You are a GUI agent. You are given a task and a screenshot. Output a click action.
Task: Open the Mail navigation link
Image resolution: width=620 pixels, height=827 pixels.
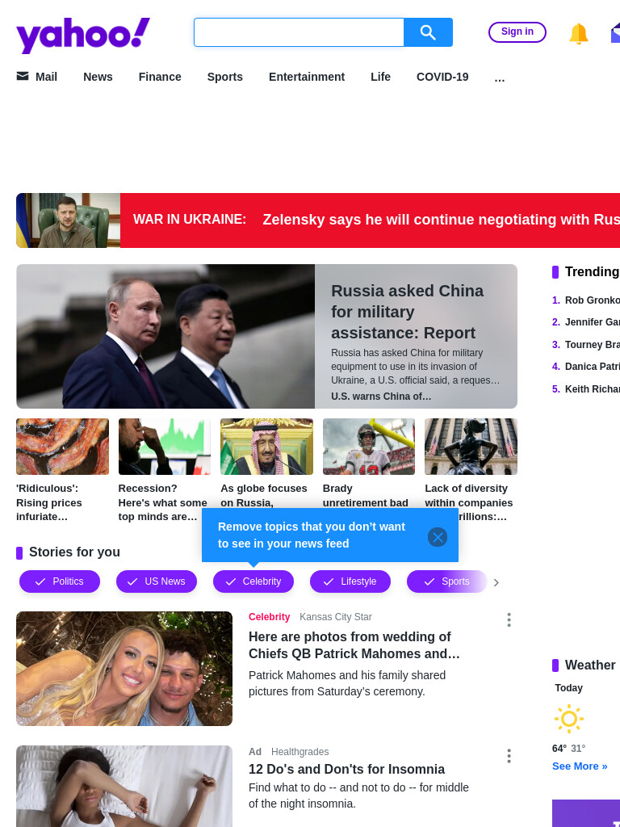pyautogui.click(x=46, y=77)
